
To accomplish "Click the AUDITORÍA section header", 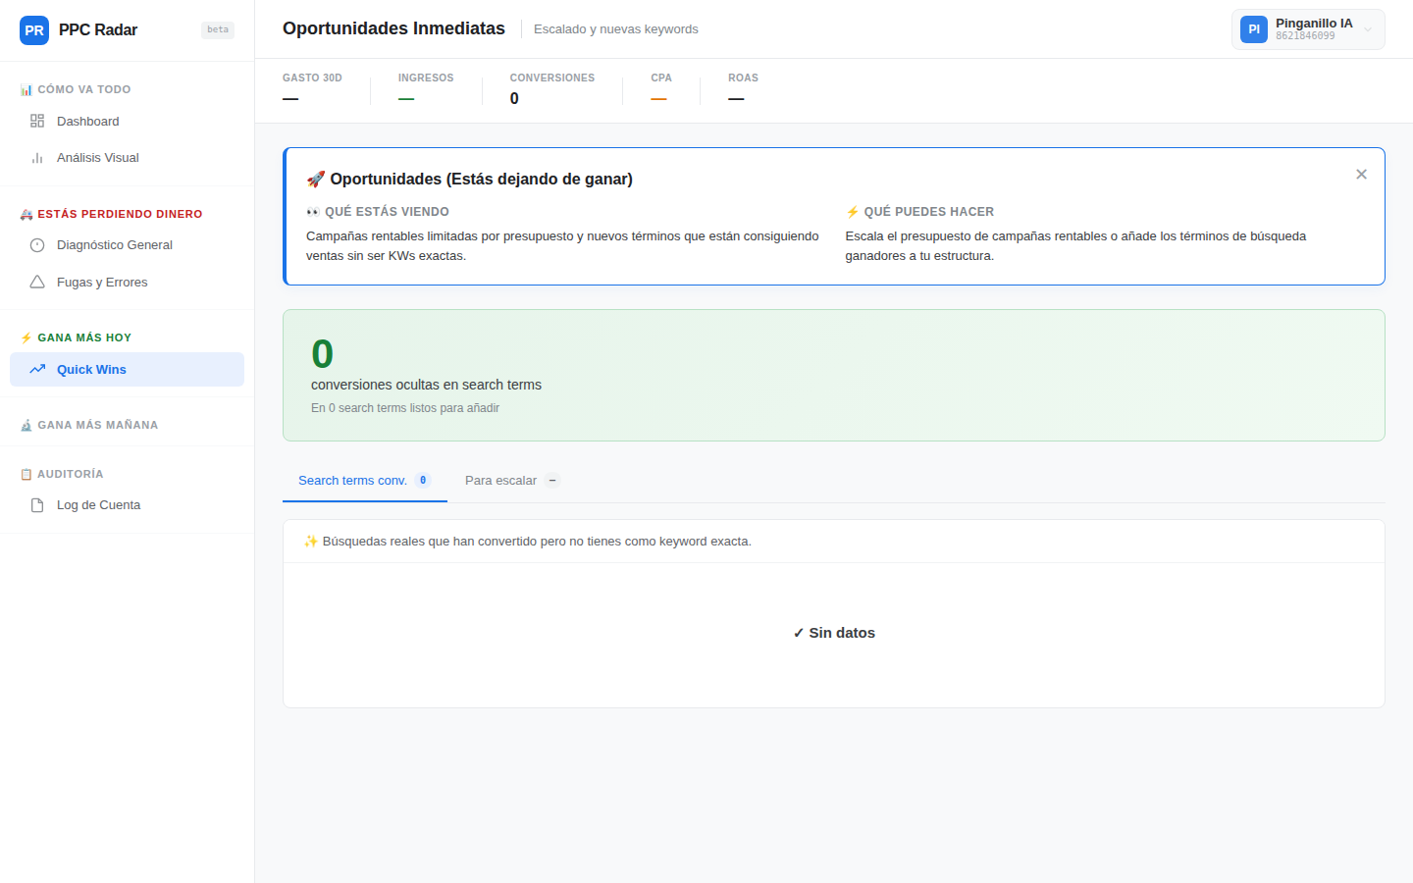I will 62,474.
